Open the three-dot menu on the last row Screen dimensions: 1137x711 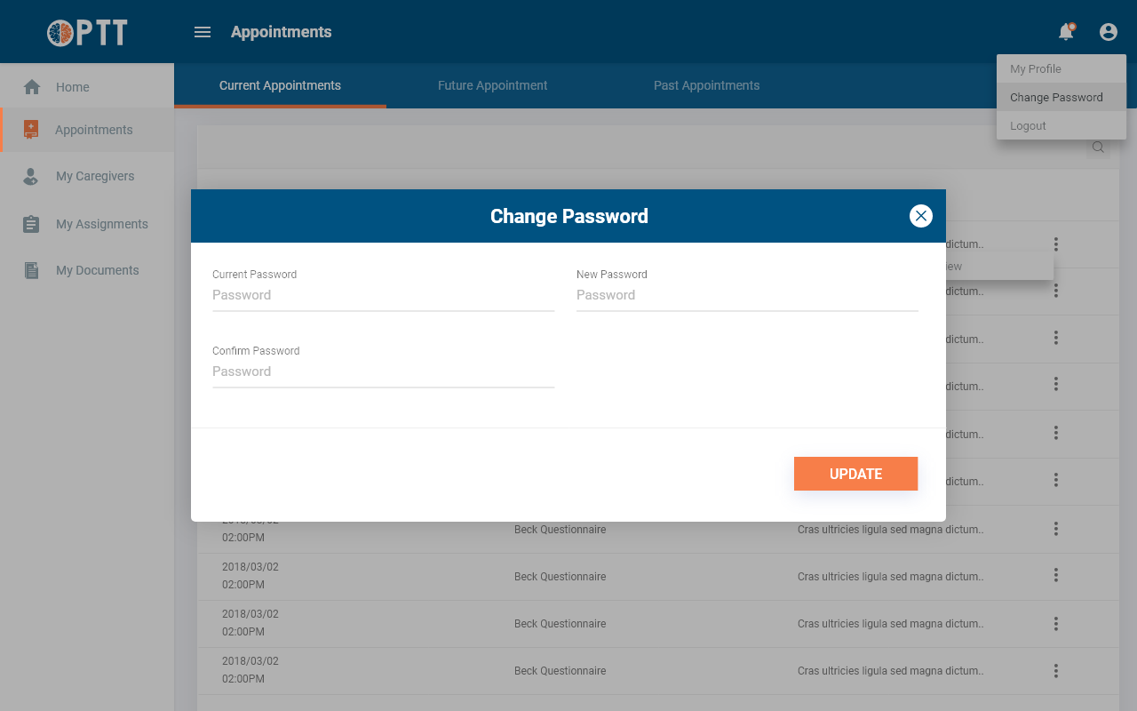click(1056, 670)
